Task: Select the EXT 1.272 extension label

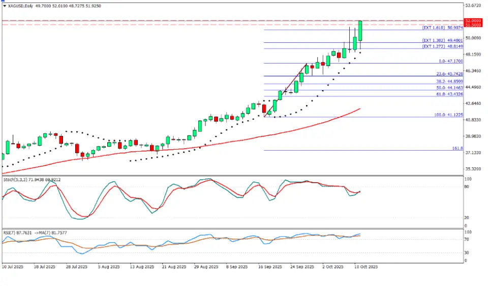Action: (441, 46)
